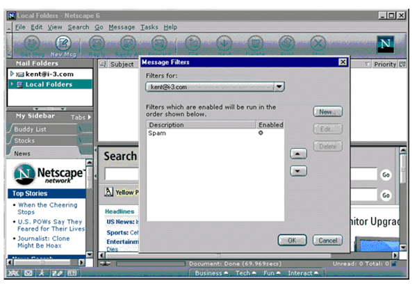This screenshot has width=417, height=290.
Task: Click the Reply toolbar icon
Action: click(x=97, y=44)
